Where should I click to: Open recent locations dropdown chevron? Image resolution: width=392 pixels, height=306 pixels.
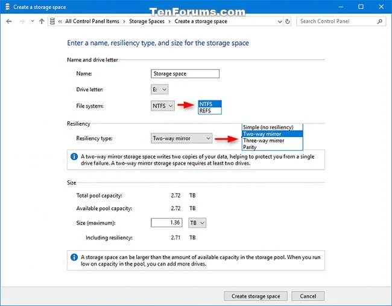click(x=33, y=22)
